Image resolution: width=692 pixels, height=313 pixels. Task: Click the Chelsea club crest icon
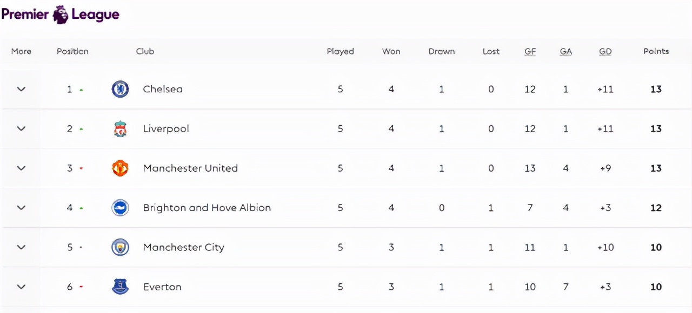120,89
